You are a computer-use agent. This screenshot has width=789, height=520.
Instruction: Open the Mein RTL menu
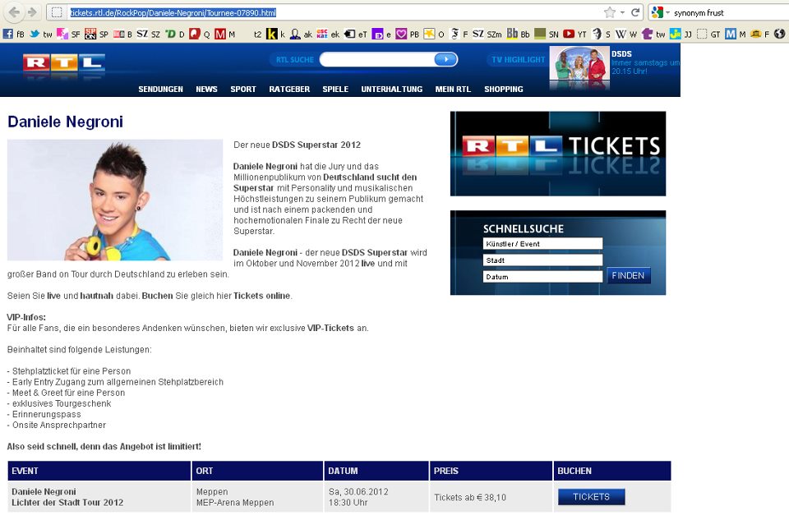pyautogui.click(x=453, y=89)
